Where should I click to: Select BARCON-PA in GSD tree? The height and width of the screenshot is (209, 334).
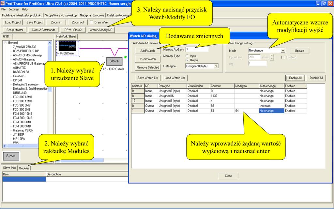coord(21,72)
